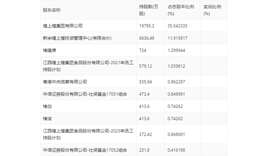
Task: Click ratio value 1.299944
Action: [176, 50]
